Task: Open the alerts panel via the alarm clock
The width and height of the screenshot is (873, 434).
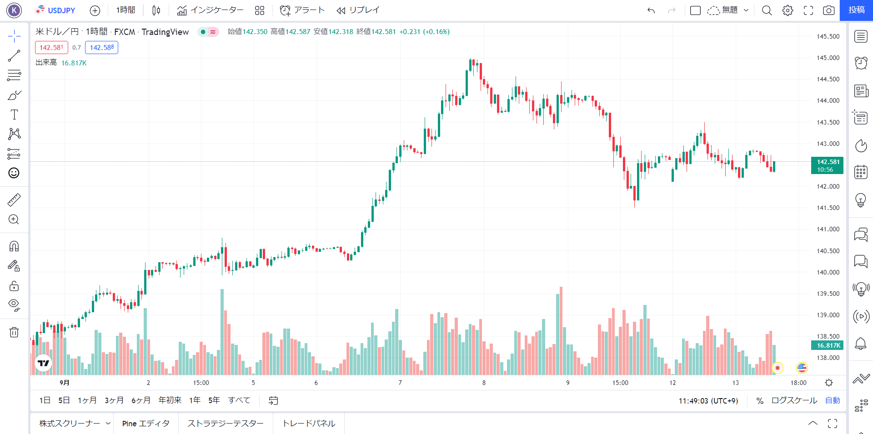Action: coord(860,63)
